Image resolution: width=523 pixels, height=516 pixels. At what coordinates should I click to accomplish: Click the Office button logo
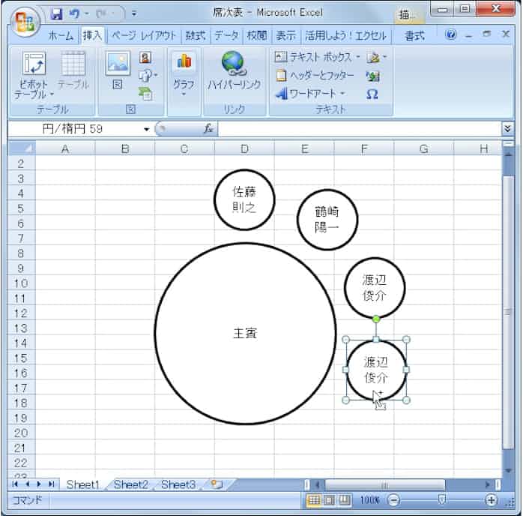pos(25,20)
